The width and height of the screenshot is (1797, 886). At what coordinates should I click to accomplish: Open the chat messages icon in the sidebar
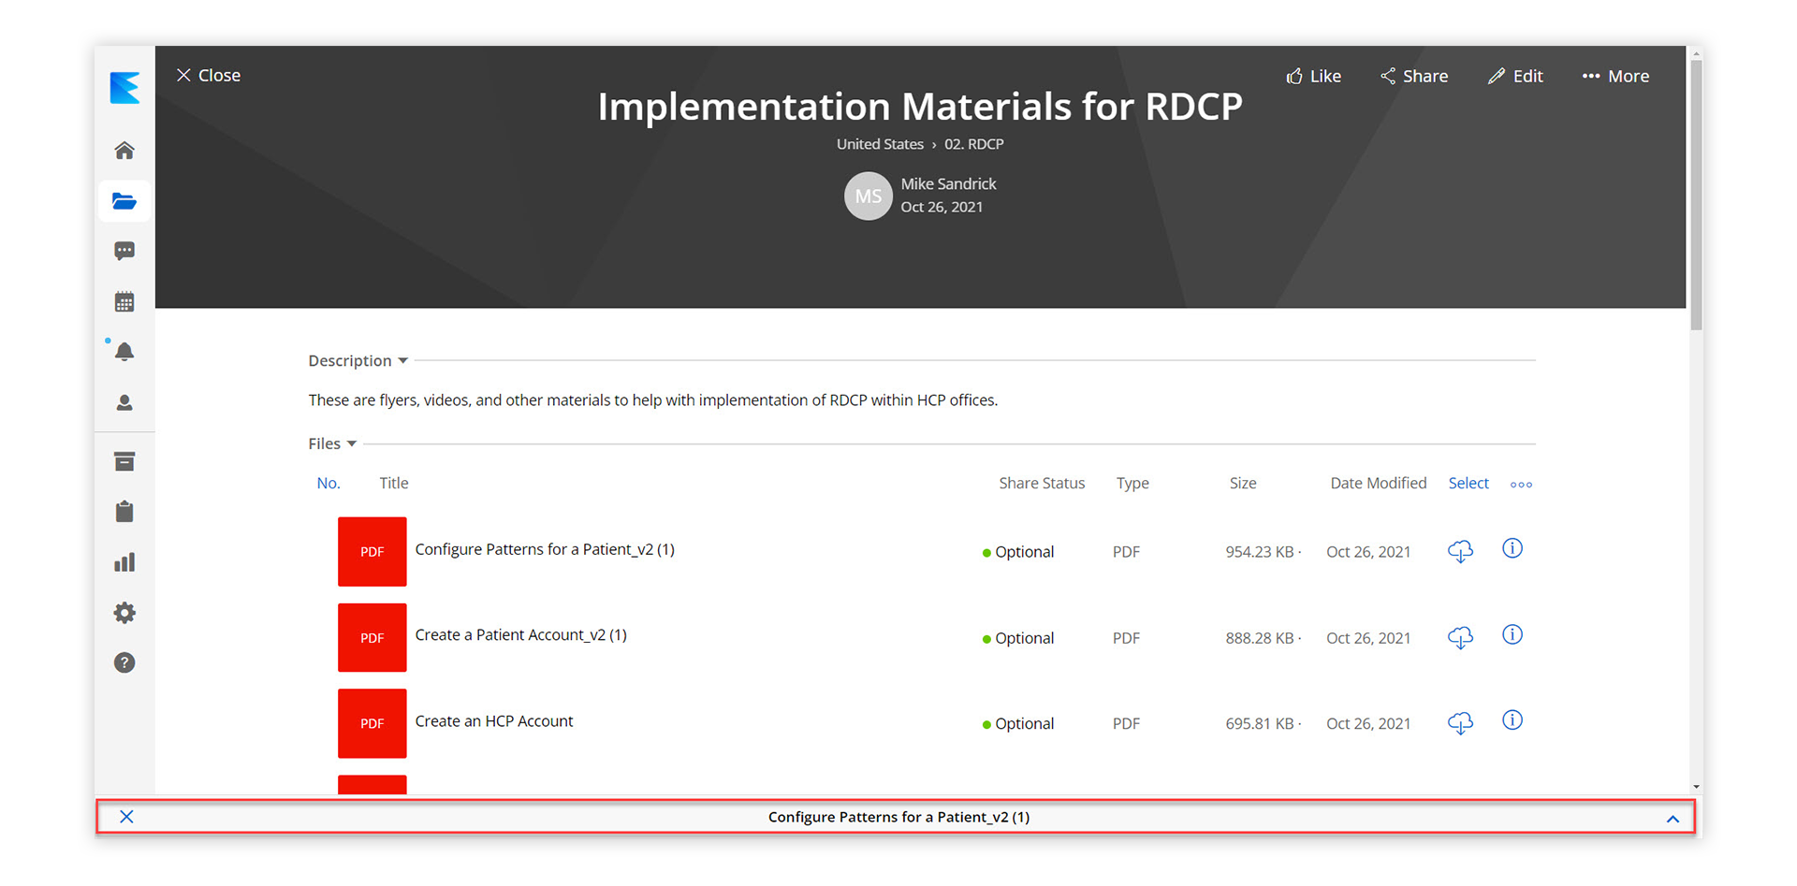124,251
